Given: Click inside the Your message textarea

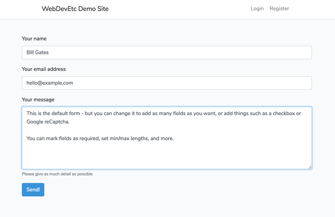Looking at the screenshot, I should 167,138.
